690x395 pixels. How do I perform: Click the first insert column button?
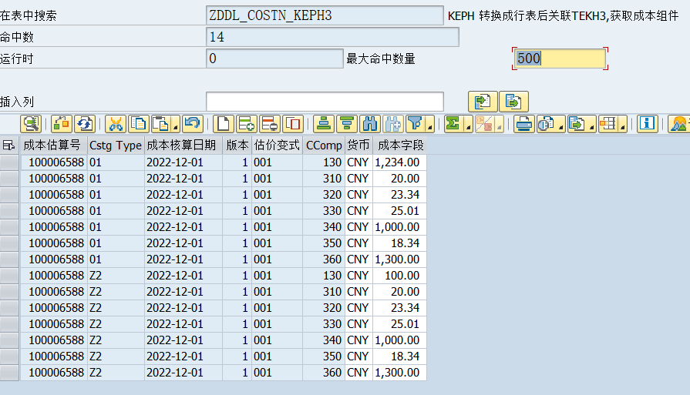483,102
